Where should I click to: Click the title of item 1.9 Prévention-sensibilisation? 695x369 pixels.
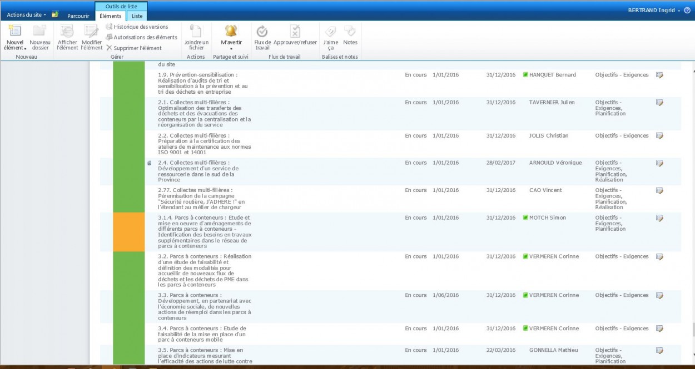[203, 83]
